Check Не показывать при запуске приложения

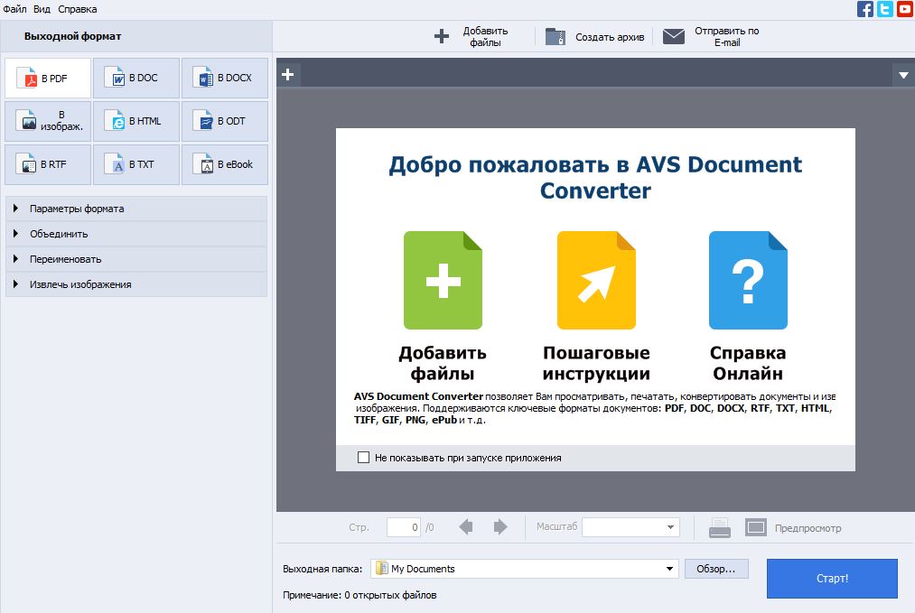coord(363,458)
